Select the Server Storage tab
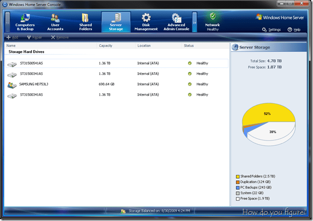This screenshot has width=313, height=221. [x=116, y=22]
